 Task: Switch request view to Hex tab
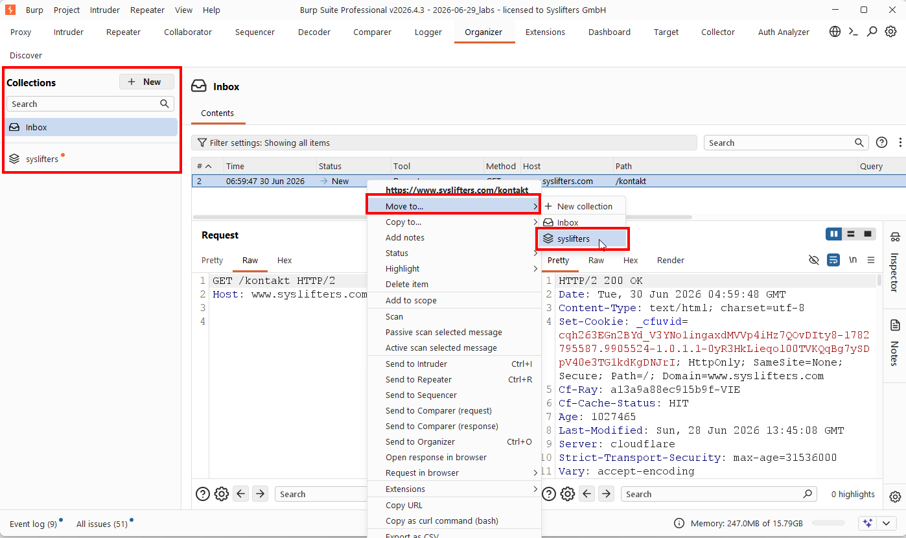pyautogui.click(x=285, y=260)
